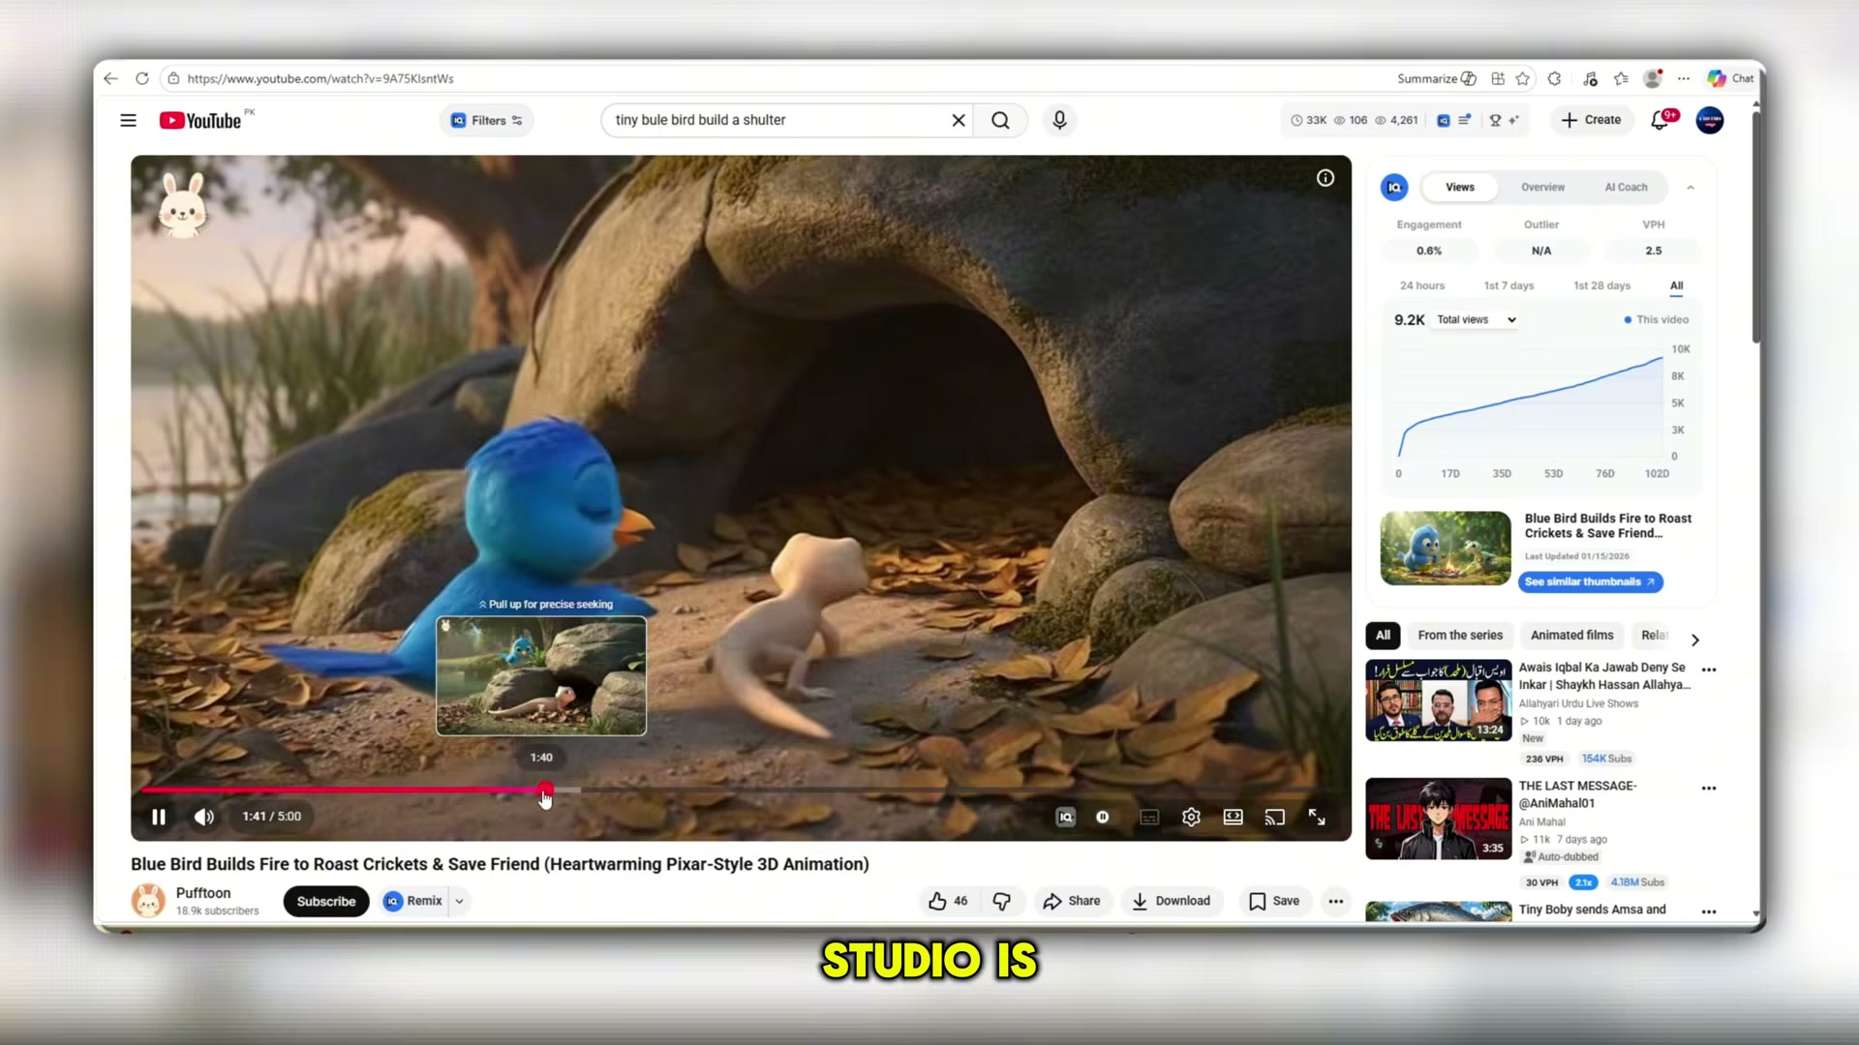
Task: Open the Blue Bird thumbnail in vidIQ panel
Action: pos(1446,549)
